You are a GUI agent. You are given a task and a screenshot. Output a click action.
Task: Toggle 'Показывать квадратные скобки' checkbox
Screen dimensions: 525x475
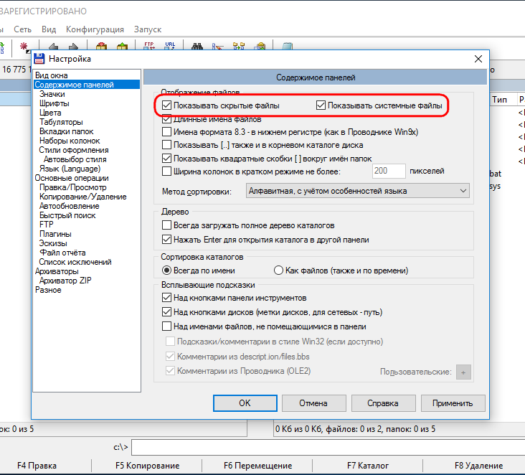(166, 158)
